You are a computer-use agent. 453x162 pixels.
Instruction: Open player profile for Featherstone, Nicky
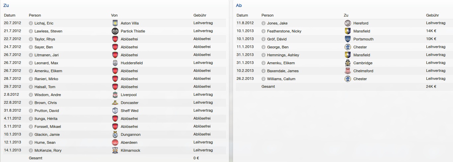coord(284,31)
